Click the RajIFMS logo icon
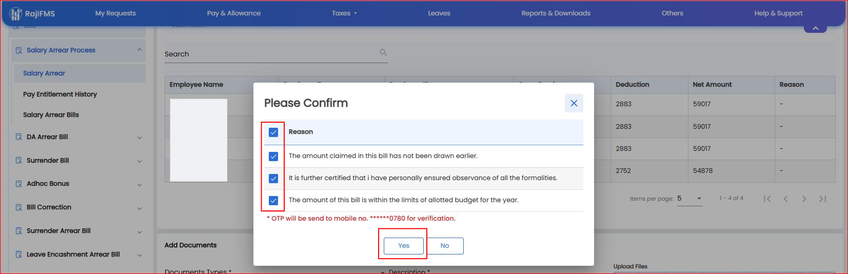 point(16,14)
